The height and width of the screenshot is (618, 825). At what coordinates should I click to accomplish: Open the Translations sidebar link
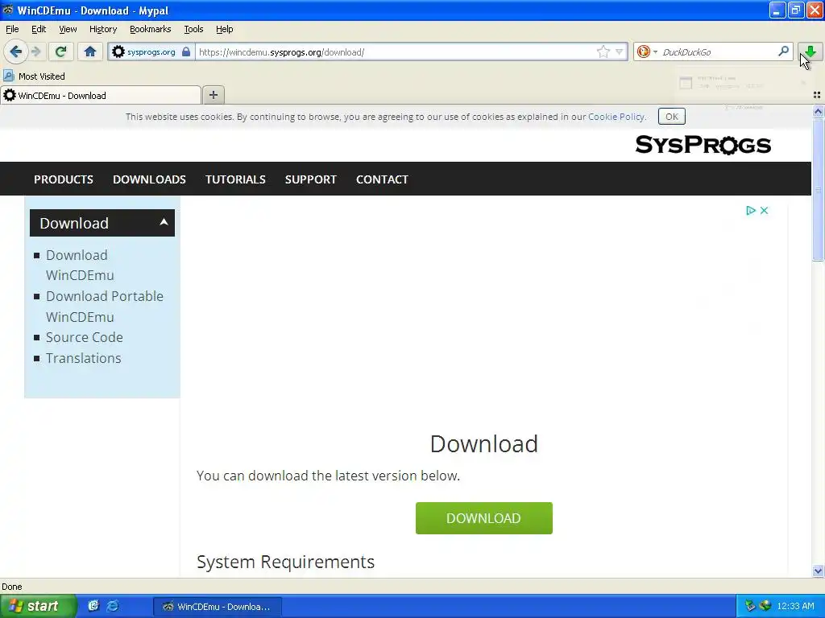click(83, 358)
